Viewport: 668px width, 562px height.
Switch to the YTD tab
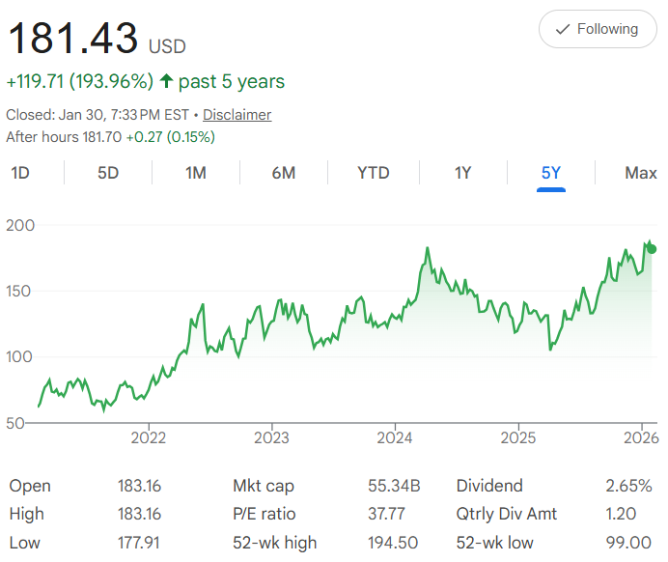pyautogui.click(x=373, y=173)
